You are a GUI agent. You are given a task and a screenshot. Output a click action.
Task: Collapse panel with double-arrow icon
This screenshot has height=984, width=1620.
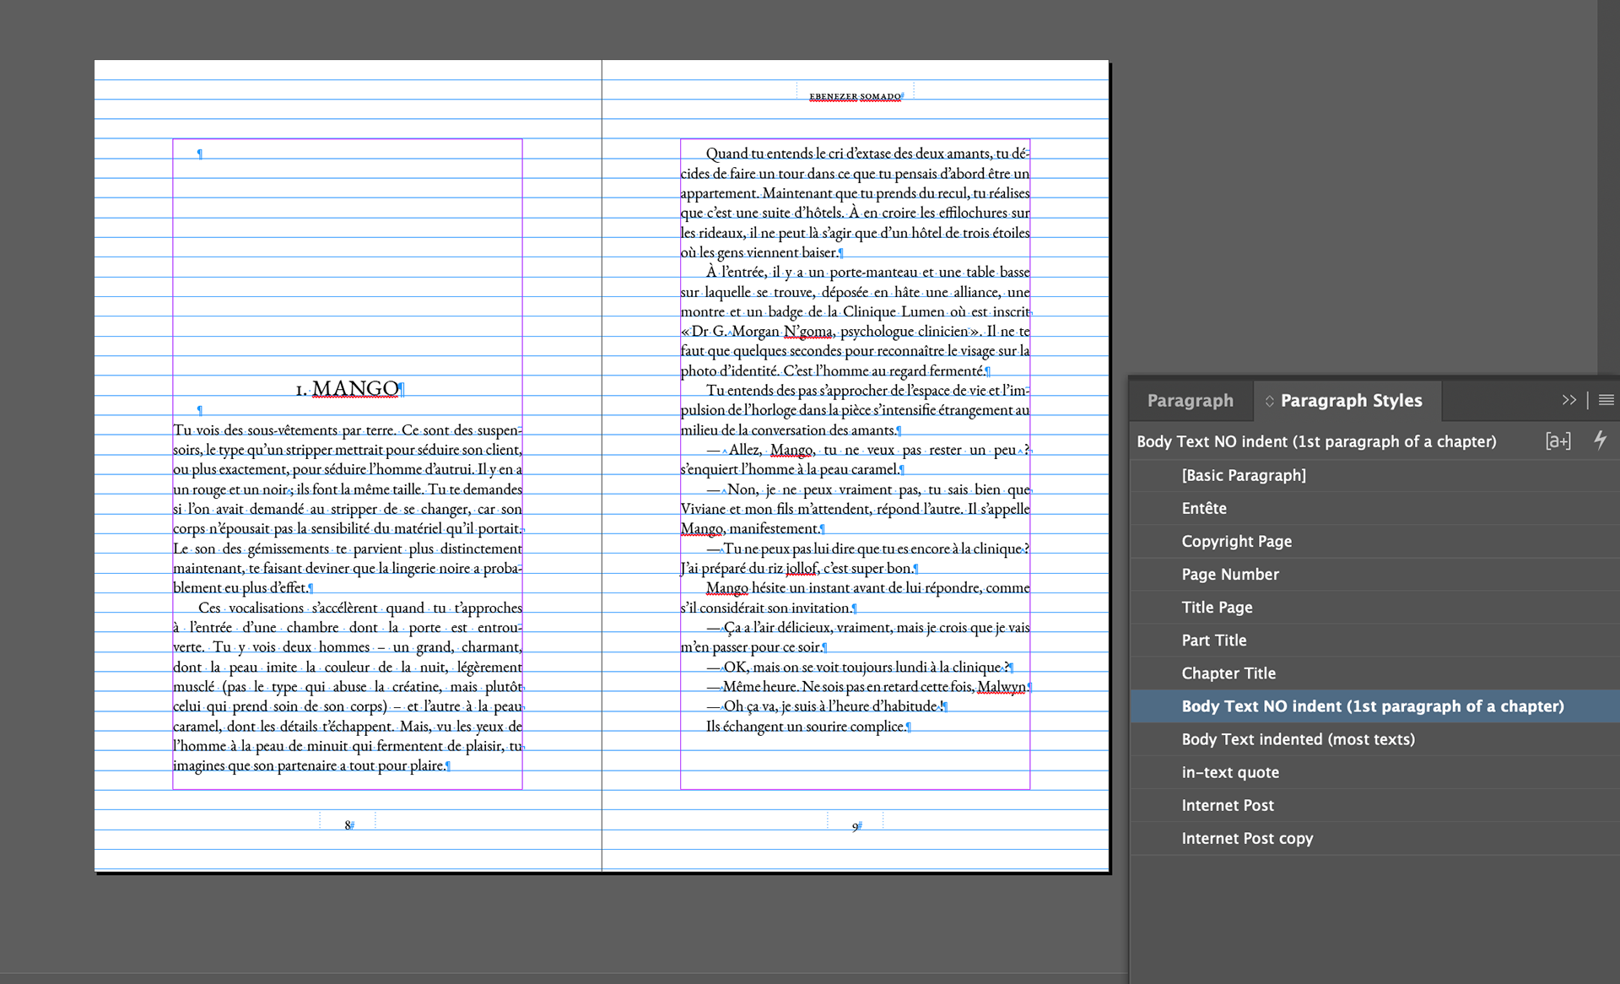pyautogui.click(x=1569, y=400)
